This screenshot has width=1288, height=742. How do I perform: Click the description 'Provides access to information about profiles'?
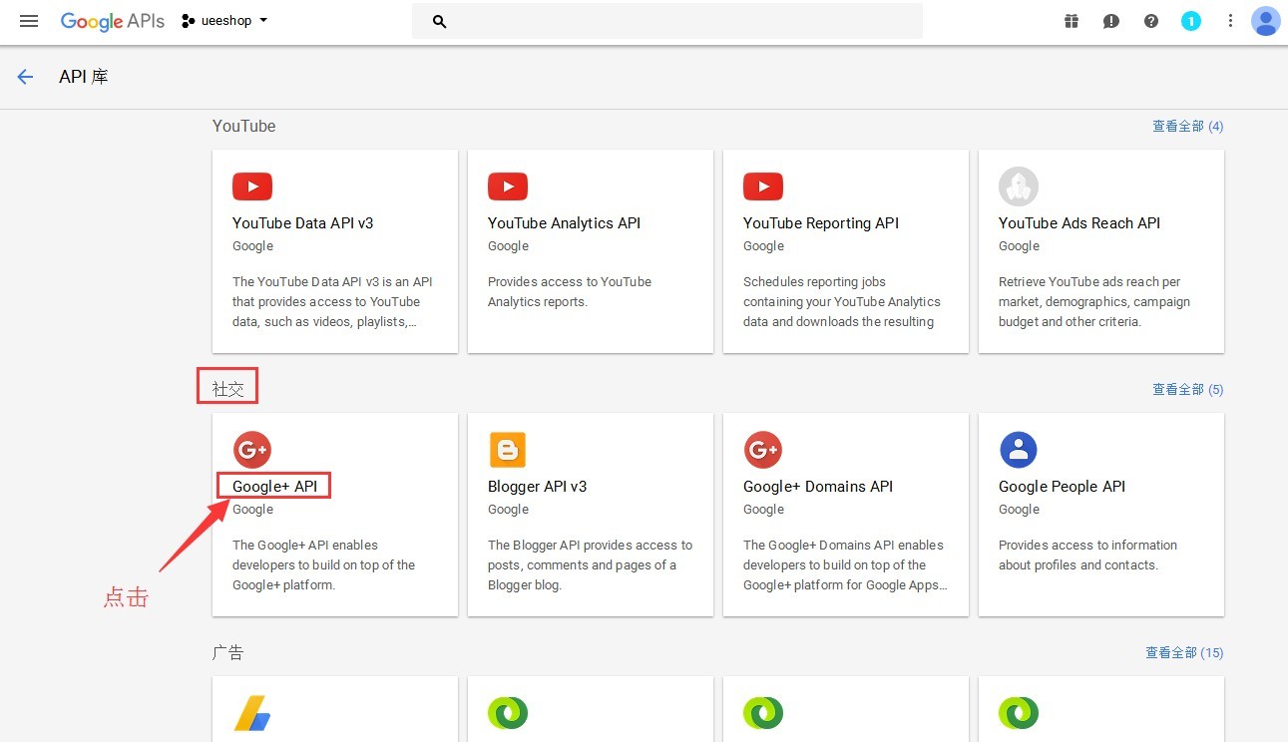[1087, 556]
